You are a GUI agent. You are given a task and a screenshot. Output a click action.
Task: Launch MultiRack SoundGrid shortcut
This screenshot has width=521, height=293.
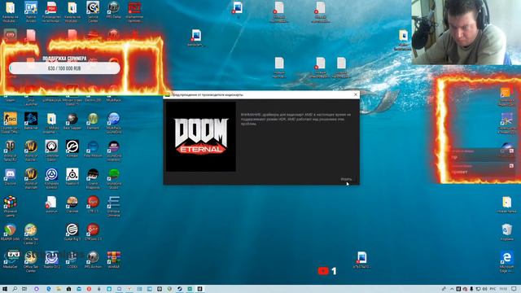tap(114, 123)
